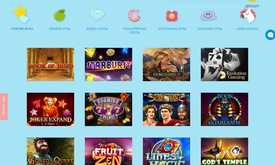Switch to Видео слоты category label

pyautogui.click(x=97, y=29)
